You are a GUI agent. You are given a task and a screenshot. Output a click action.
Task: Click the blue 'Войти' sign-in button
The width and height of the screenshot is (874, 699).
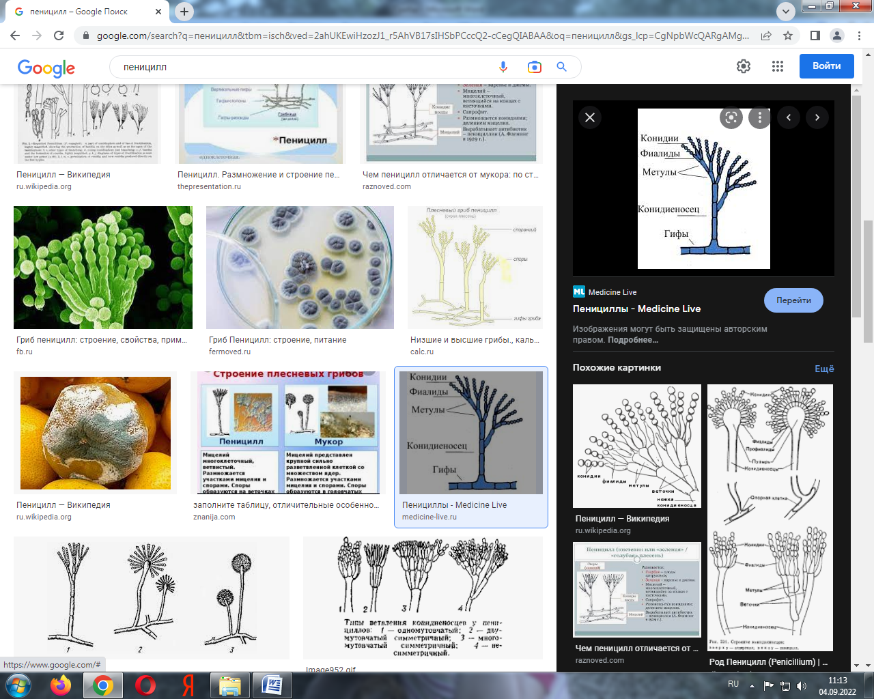pos(826,66)
